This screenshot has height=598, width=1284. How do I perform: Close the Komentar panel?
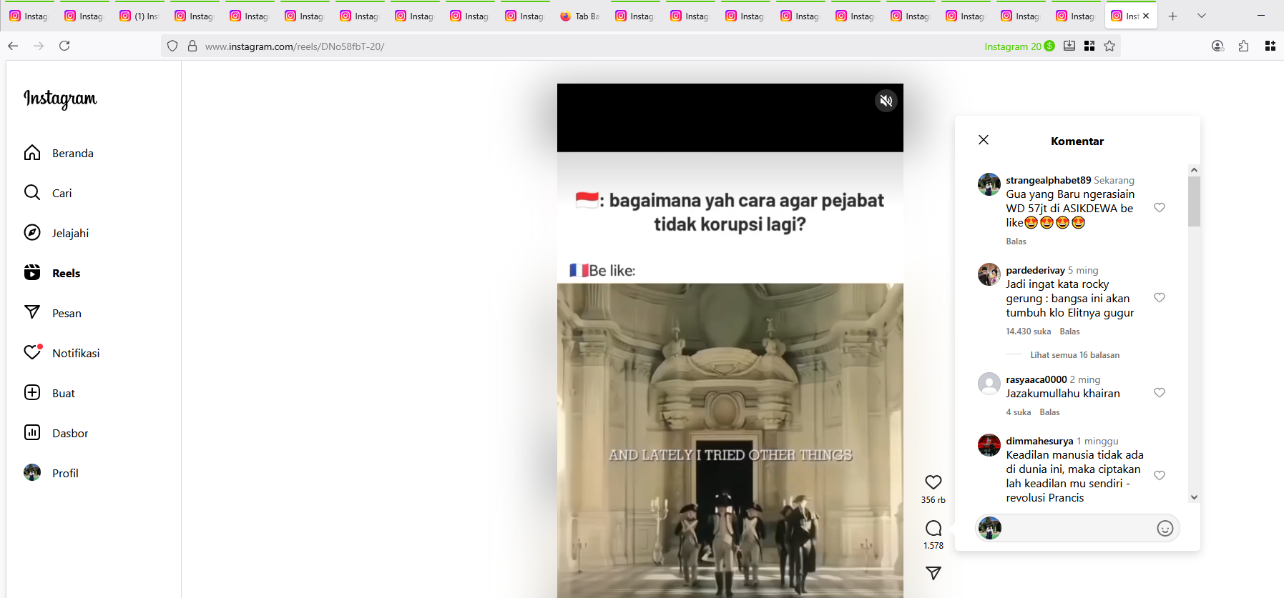tap(984, 140)
